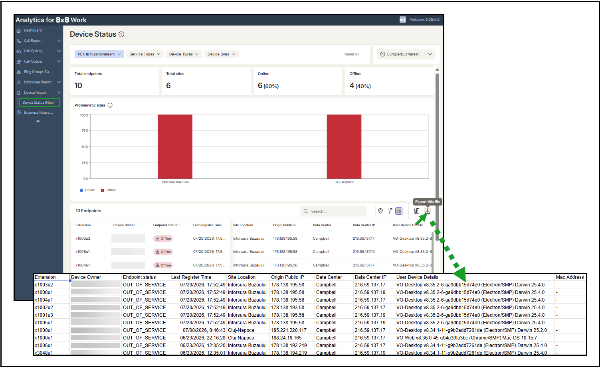
Task: Click the Offline badge for extension x1008u1
Action: click(x=163, y=252)
